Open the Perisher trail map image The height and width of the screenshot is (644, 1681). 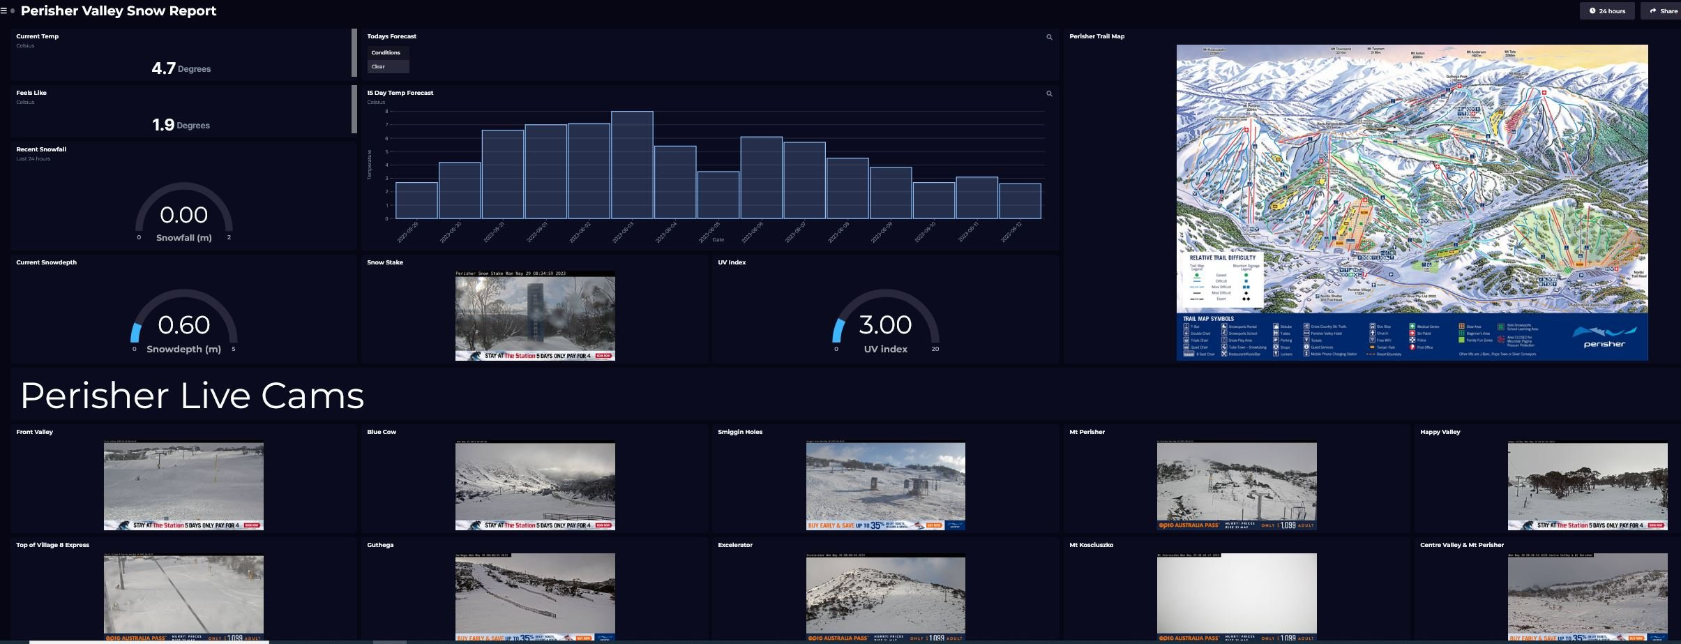1412,202
